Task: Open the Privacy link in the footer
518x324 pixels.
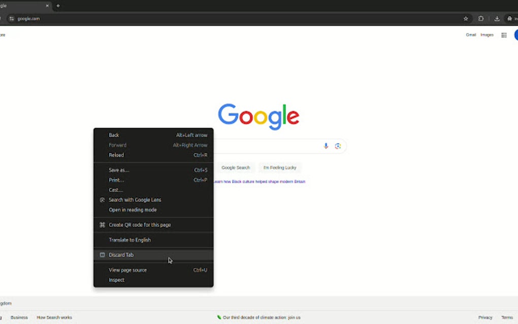Action: coord(485,317)
